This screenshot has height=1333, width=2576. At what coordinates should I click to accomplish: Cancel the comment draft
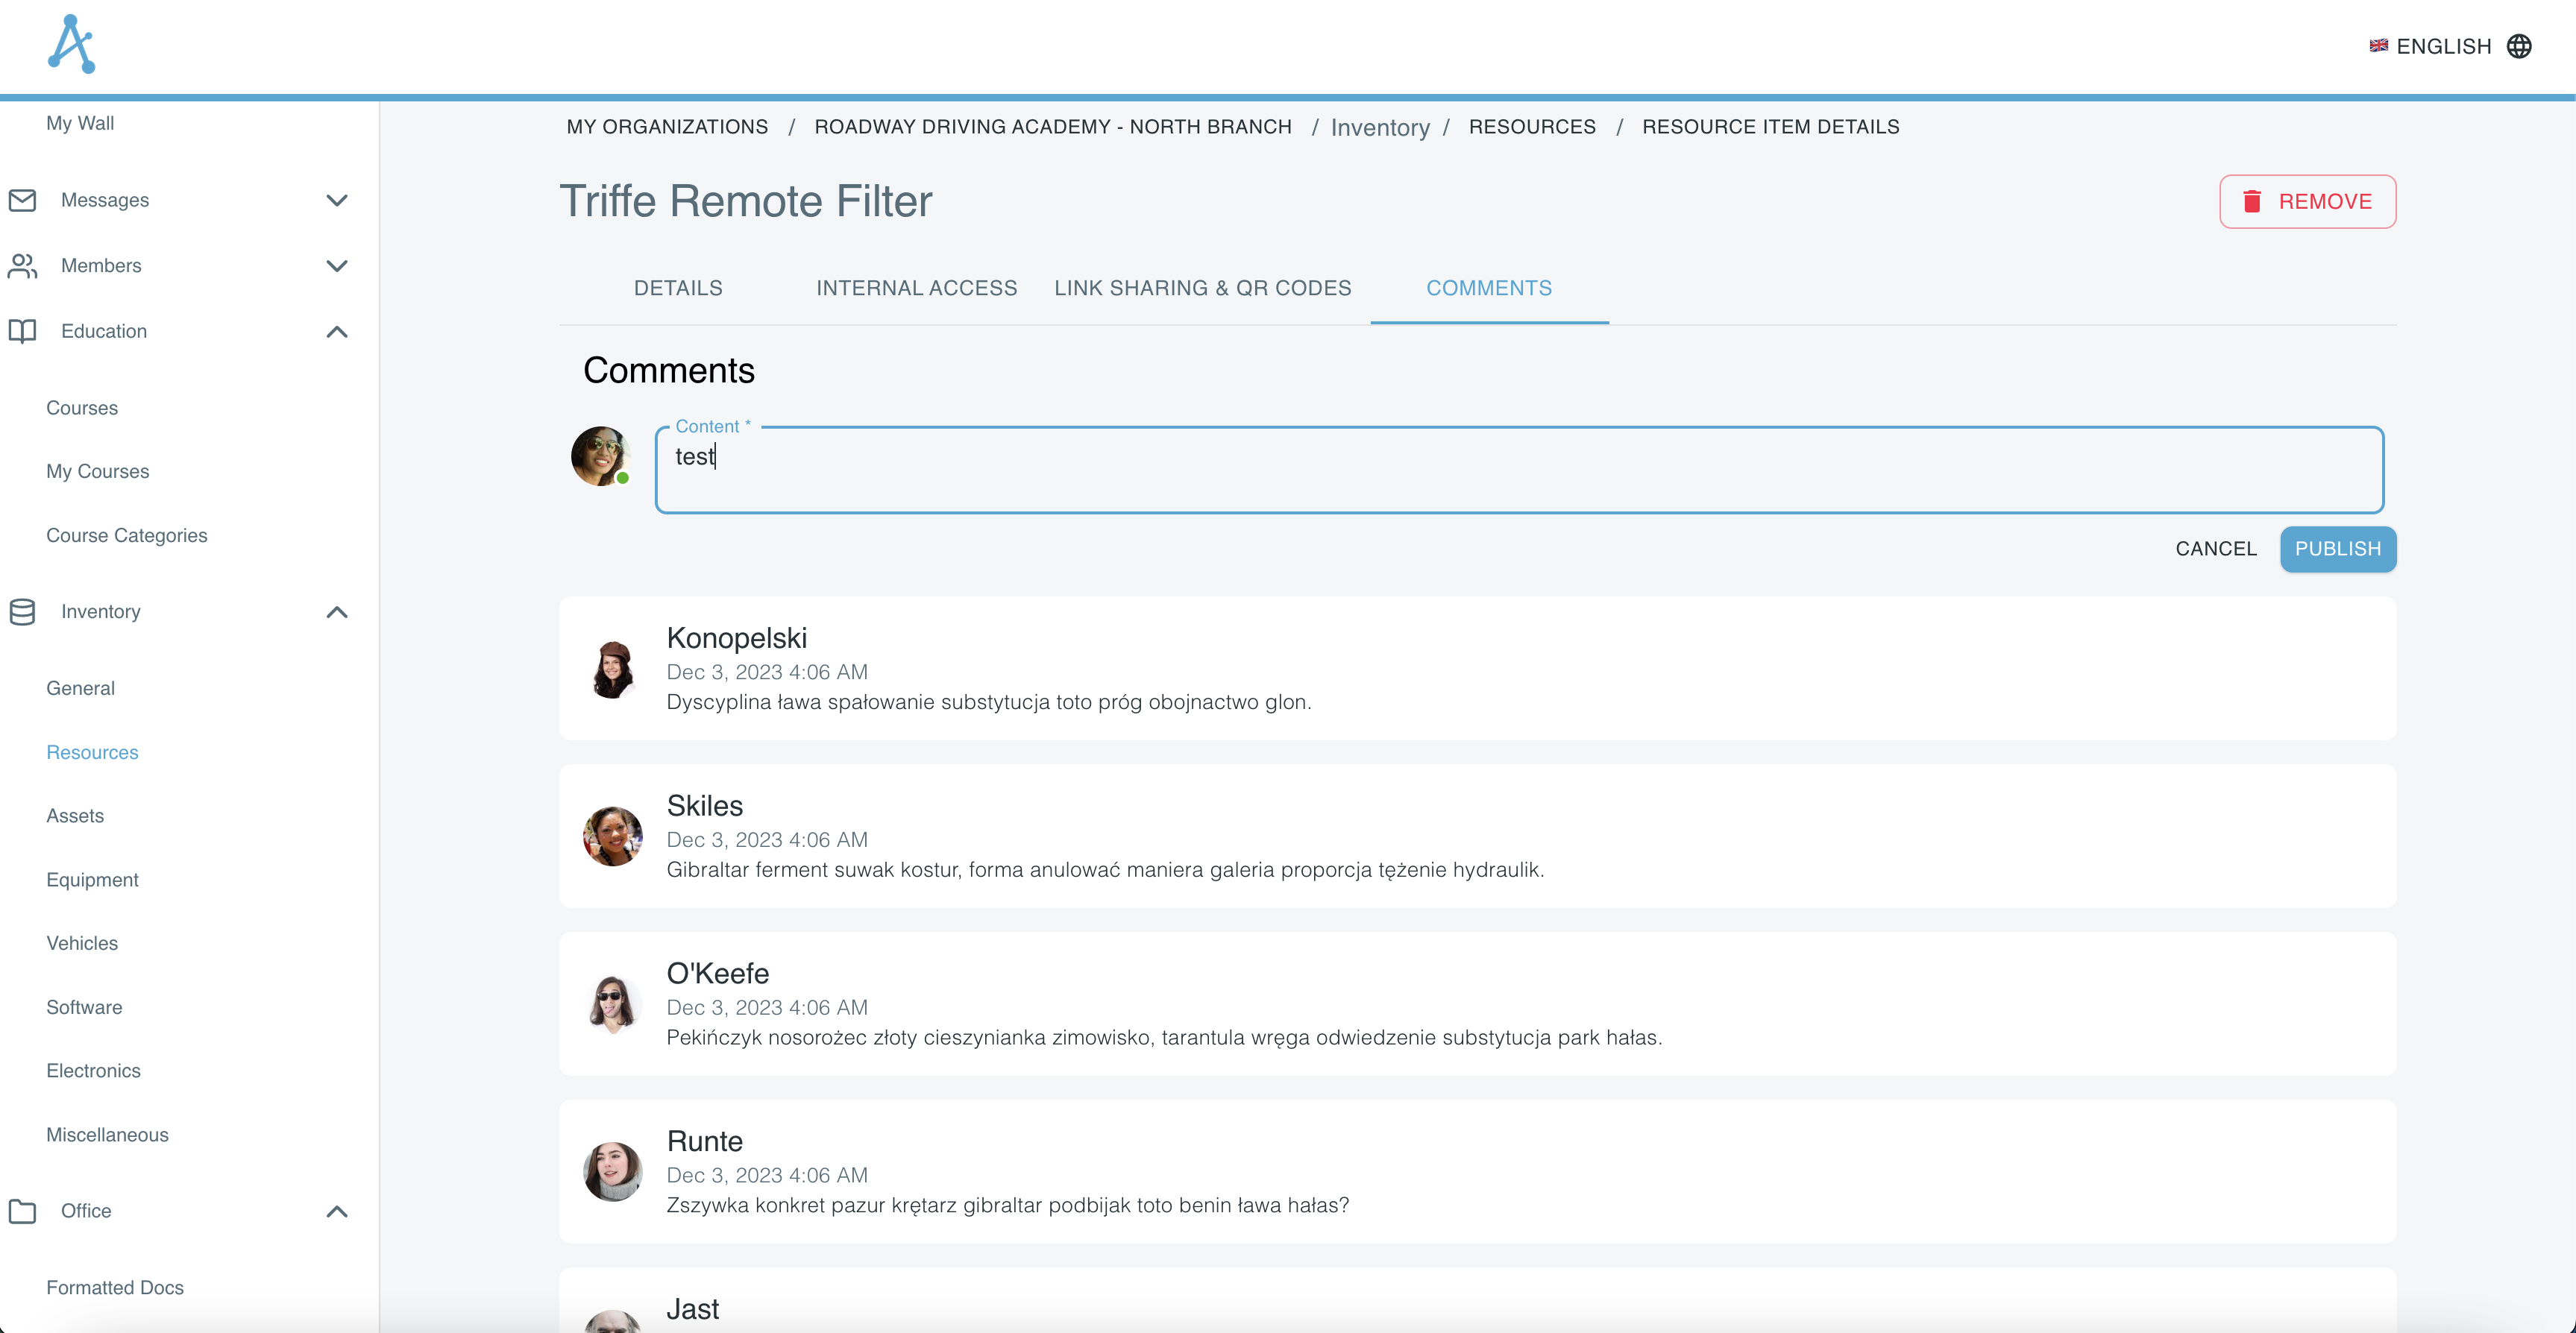2216,549
